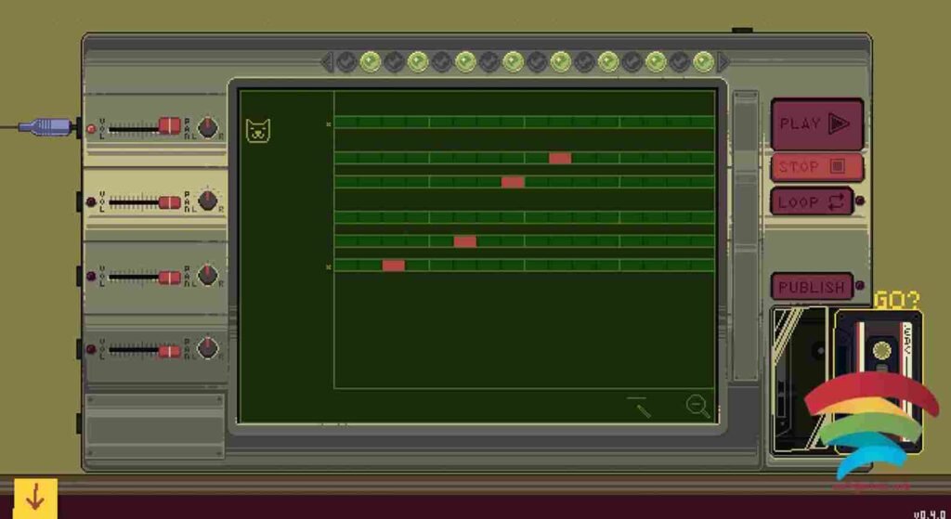This screenshot has width=951, height=519.
Task: Toggle the LED indicator next to LOOP
Action: 859,201
